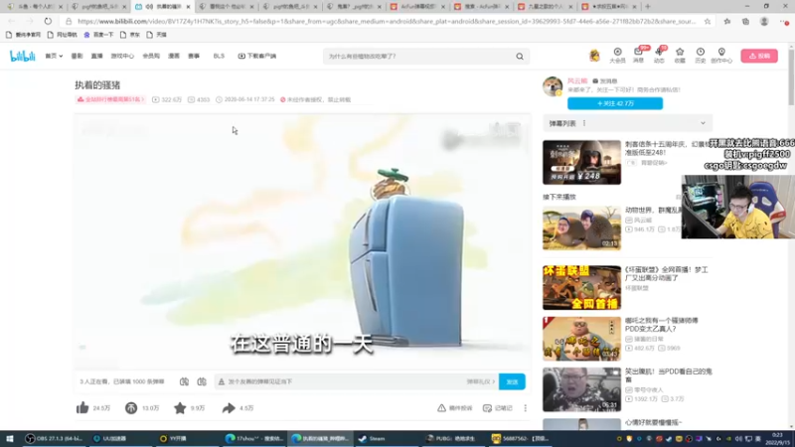Open the 百度一下 bookmark
Image resolution: width=795 pixels, height=447 pixels.
98,35
